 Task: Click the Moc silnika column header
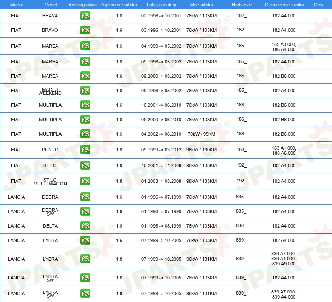[x=201, y=5]
